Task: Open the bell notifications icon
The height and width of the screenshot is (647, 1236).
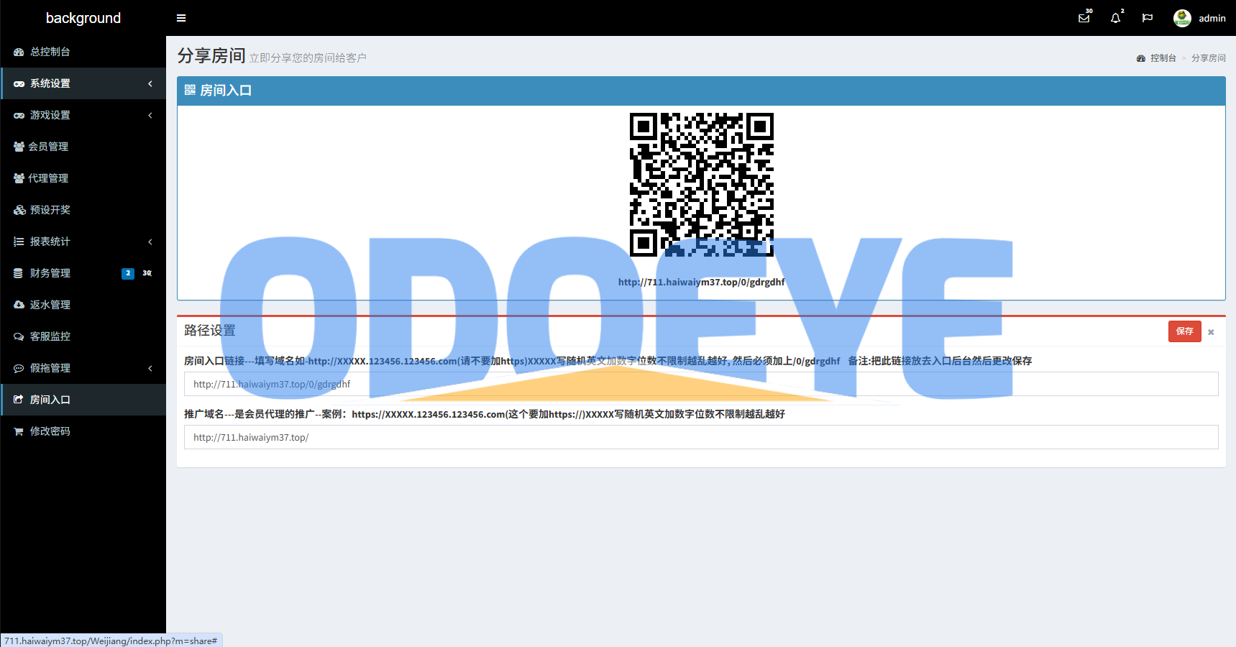Action: [1116, 18]
